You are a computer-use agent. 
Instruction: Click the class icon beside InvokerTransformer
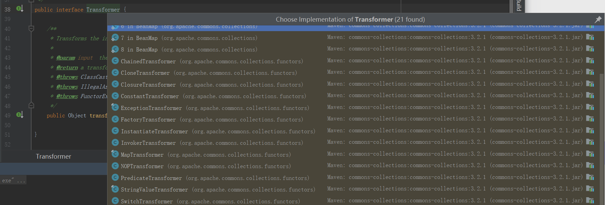tap(115, 142)
